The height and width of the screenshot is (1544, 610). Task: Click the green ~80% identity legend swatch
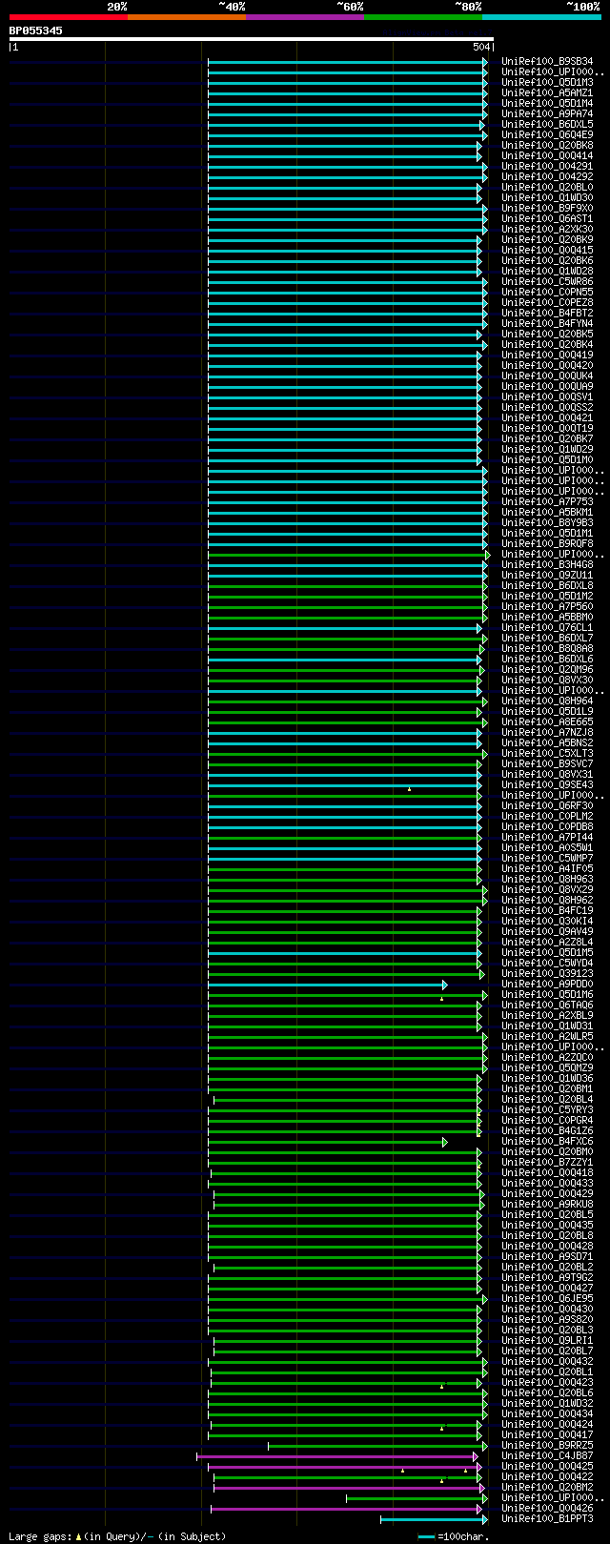[x=423, y=17]
